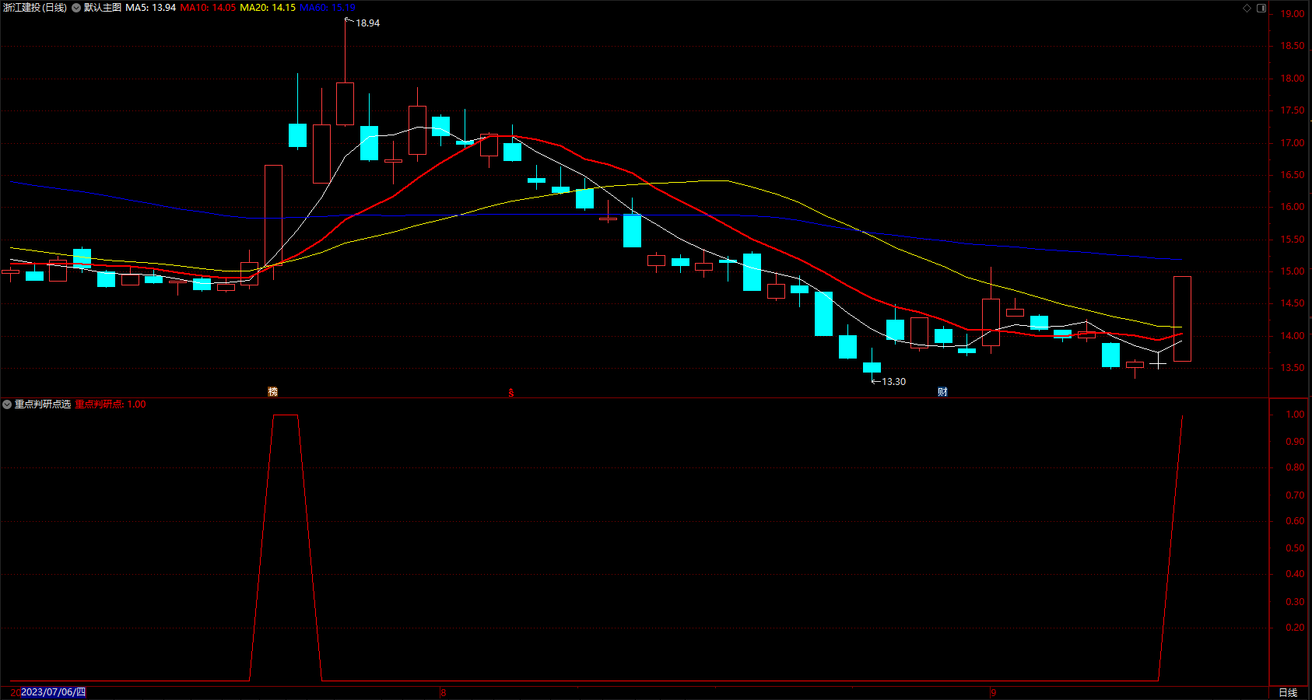Image resolution: width=1312 pixels, height=700 pixels.
Task: Open the dropdown arrow beside 默认主图
Action: (76, 8)
